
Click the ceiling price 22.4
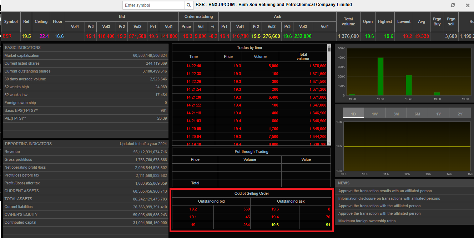point(44,36)
